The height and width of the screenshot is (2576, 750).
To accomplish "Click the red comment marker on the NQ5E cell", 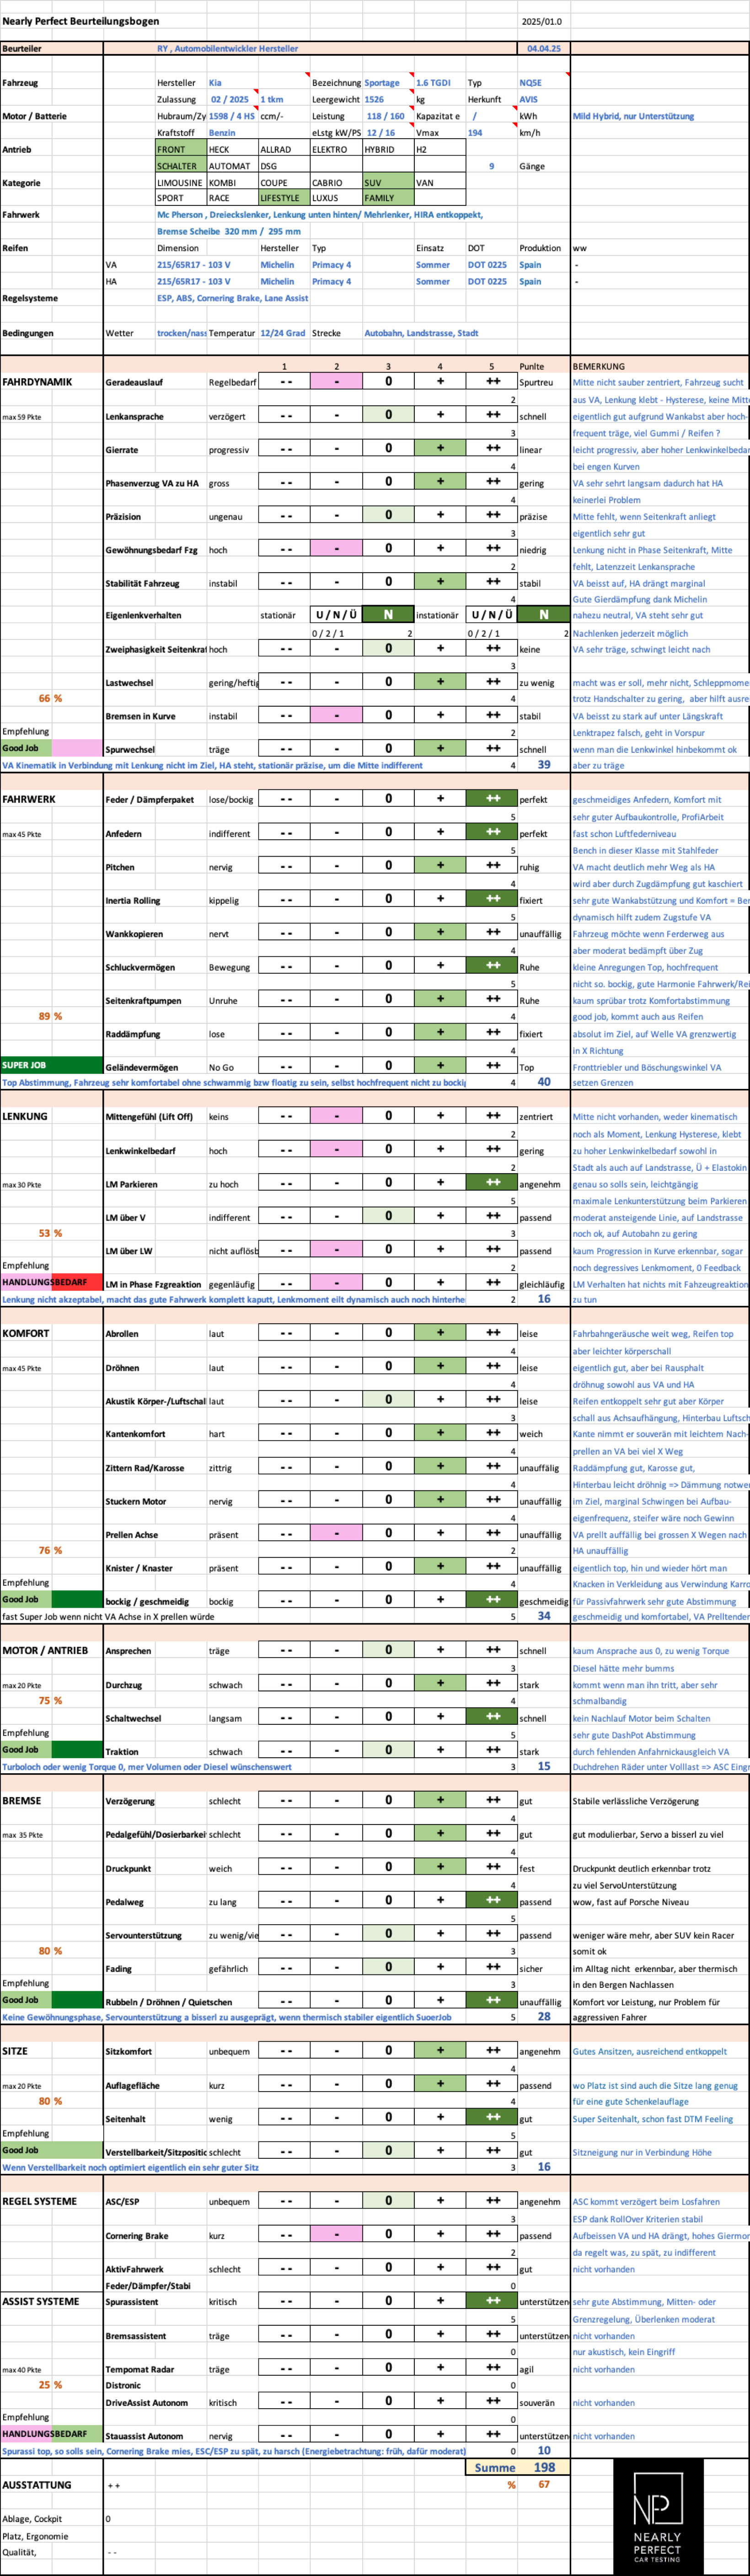I will [x=567, y=76].
